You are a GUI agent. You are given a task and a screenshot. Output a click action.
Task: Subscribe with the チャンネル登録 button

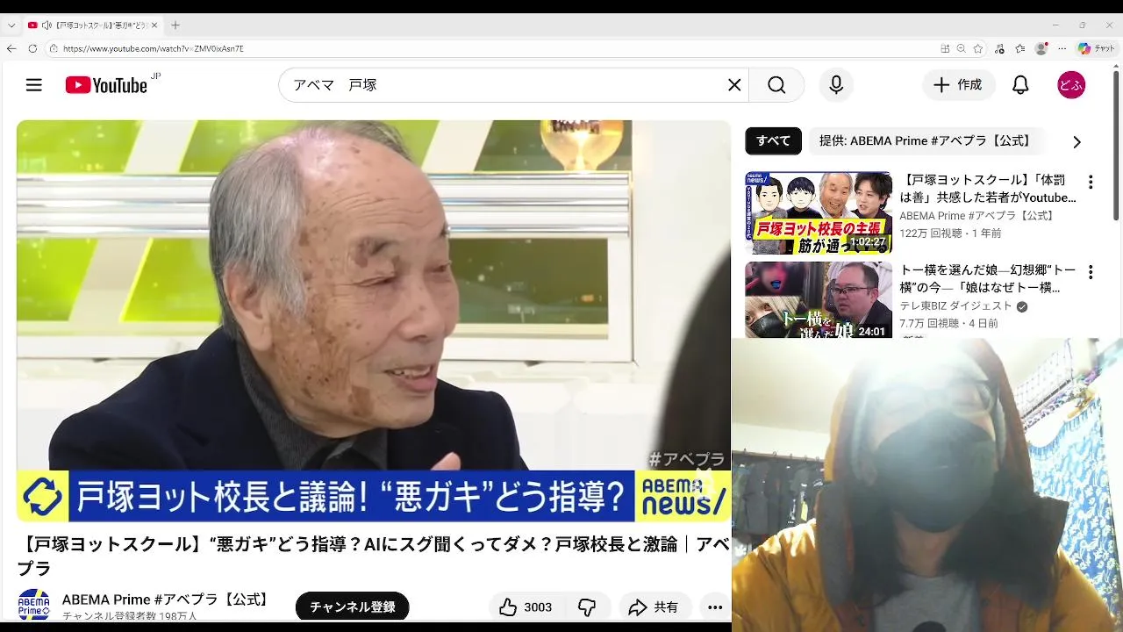(x=352, y=607)
